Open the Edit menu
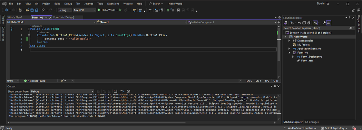 (x=19, y=4)
